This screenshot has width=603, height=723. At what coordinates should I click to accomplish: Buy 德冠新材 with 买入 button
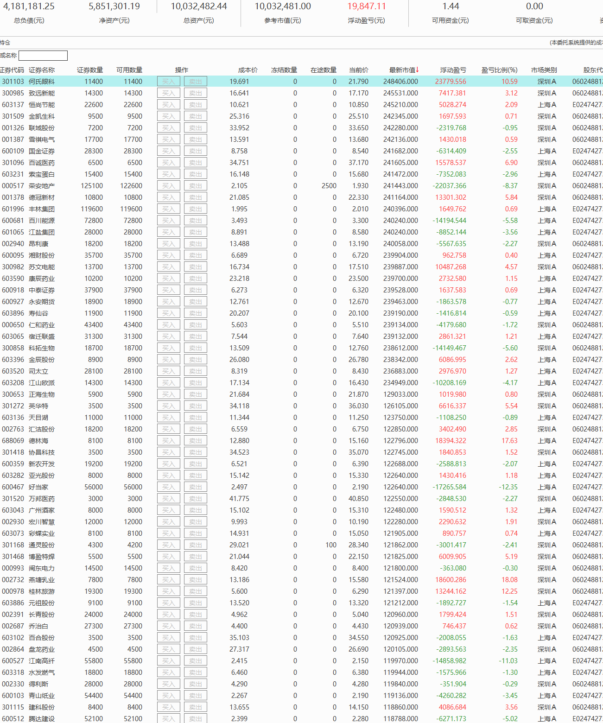pos(169,197)
